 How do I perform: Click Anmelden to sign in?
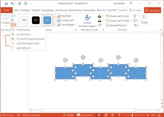coord(119,3)
